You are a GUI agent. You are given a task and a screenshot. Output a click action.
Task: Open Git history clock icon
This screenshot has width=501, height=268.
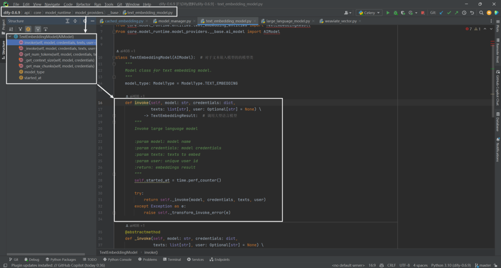point(464,13)
